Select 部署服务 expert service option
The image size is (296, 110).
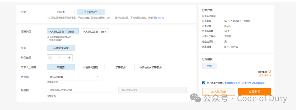pos(120,67)
